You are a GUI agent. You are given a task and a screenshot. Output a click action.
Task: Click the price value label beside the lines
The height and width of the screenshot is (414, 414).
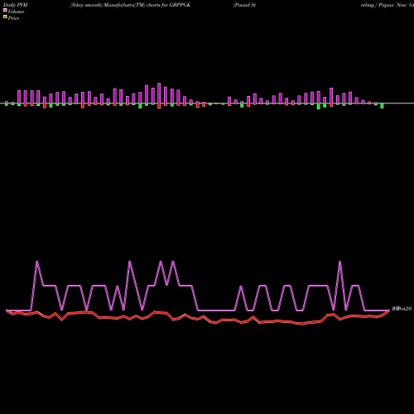[x=402, y=309]
